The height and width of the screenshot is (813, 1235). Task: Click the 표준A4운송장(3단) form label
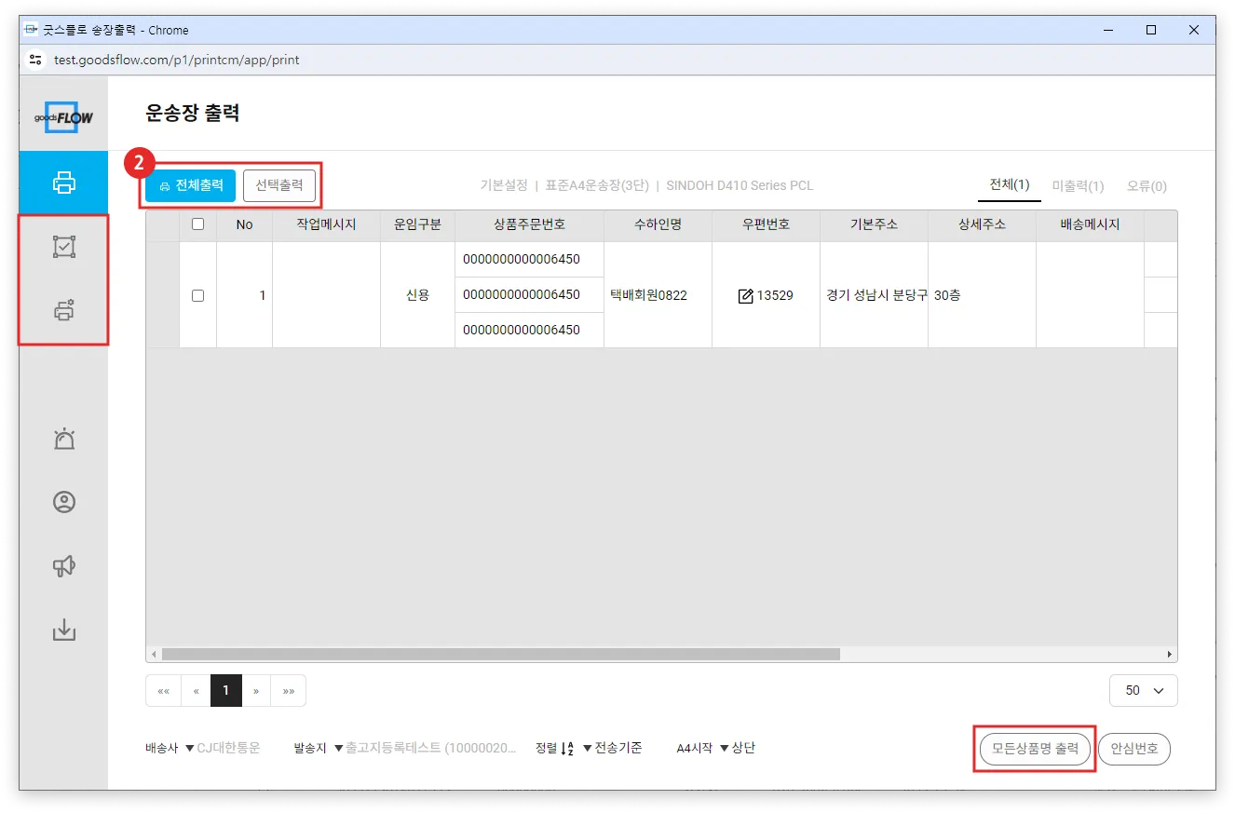click(x=597, y=185)
